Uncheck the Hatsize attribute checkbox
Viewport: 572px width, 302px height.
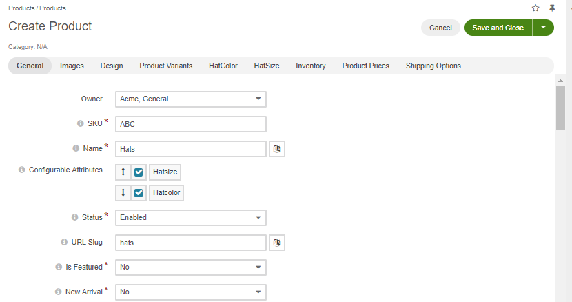tap(139, 172)
